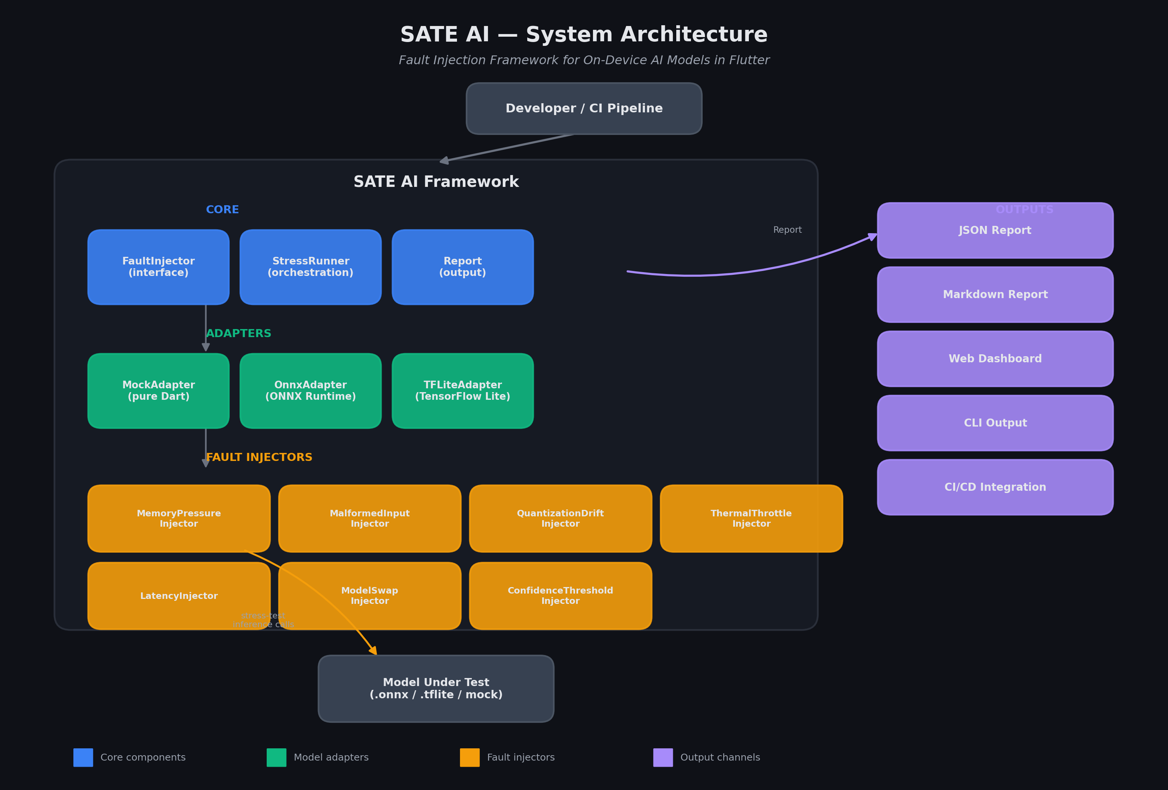Click the CI/CD Integration output box
Viewport: 1168px width, 790px height.
[995, 487]
